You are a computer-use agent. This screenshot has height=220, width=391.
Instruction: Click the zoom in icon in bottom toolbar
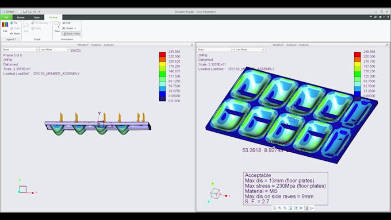(x=279, y=208)
